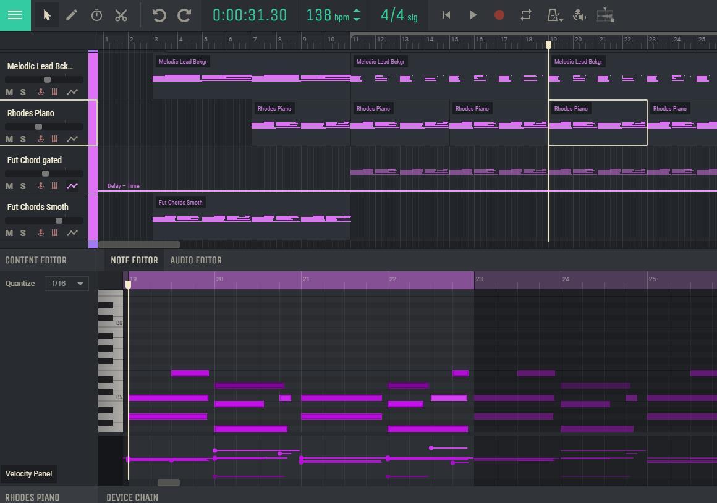Click the undo icon
This screenshot has width=717, height=503.
coord(159,15)
